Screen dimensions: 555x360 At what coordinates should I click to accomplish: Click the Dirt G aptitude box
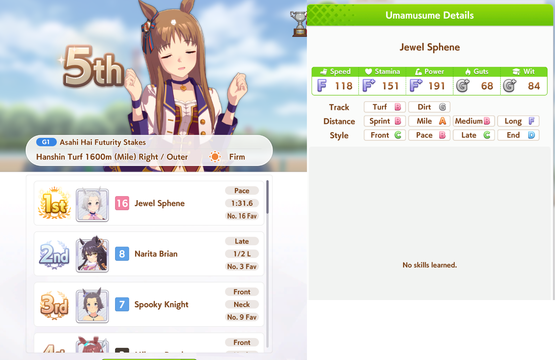[x=429, y=107]
